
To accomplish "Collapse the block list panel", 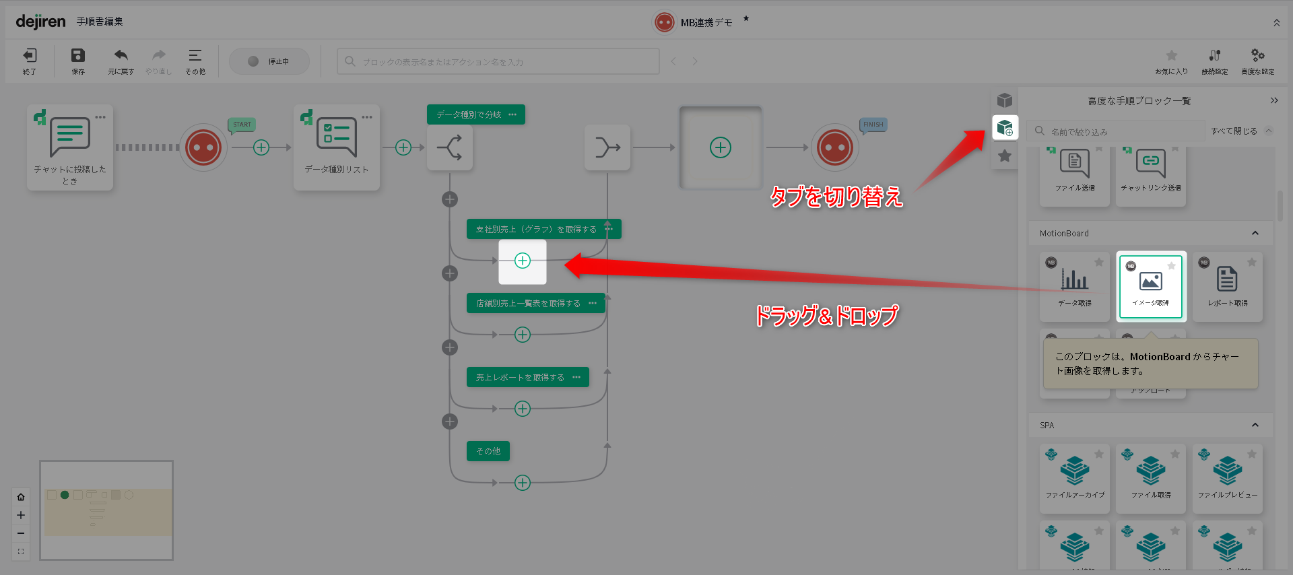I will [1274, 100].
